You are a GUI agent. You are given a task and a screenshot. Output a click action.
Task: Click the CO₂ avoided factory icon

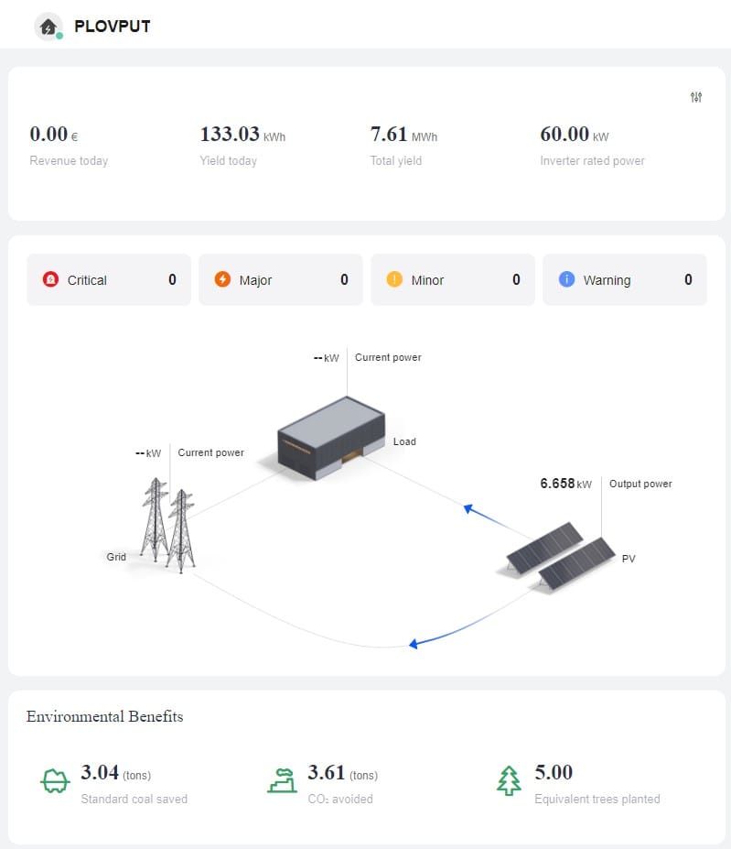click(x=282, y=781)
